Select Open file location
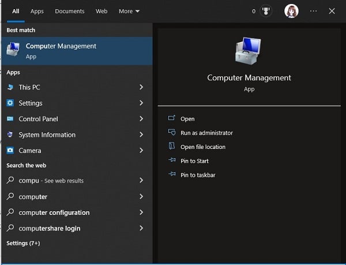The image size is (346, 265). point(202,147)
